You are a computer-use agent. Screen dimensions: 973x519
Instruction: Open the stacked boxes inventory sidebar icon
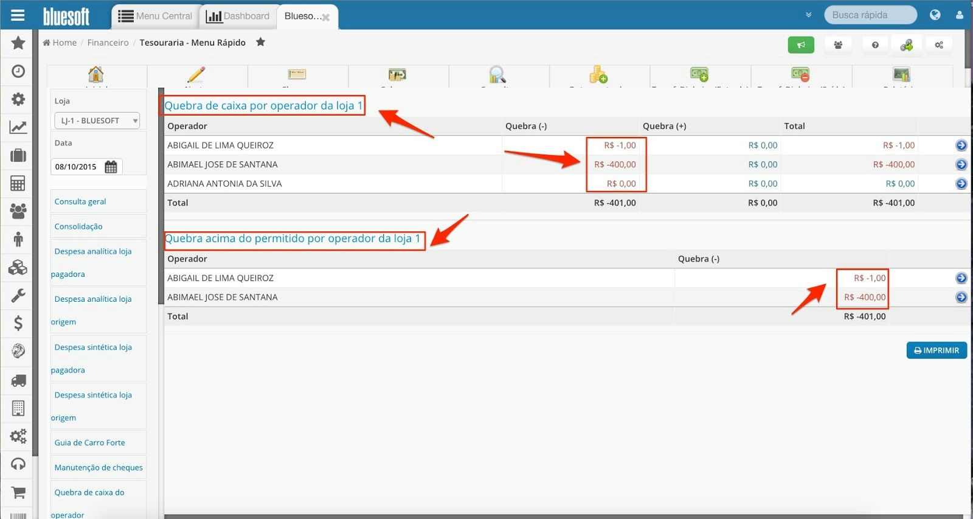click(18, 267)
